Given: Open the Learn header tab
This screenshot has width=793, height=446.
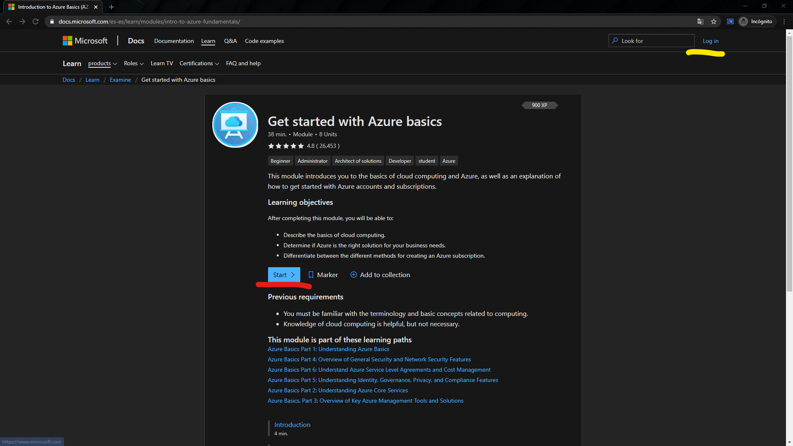Looking at the screenshot, I should tap(208, 41).
